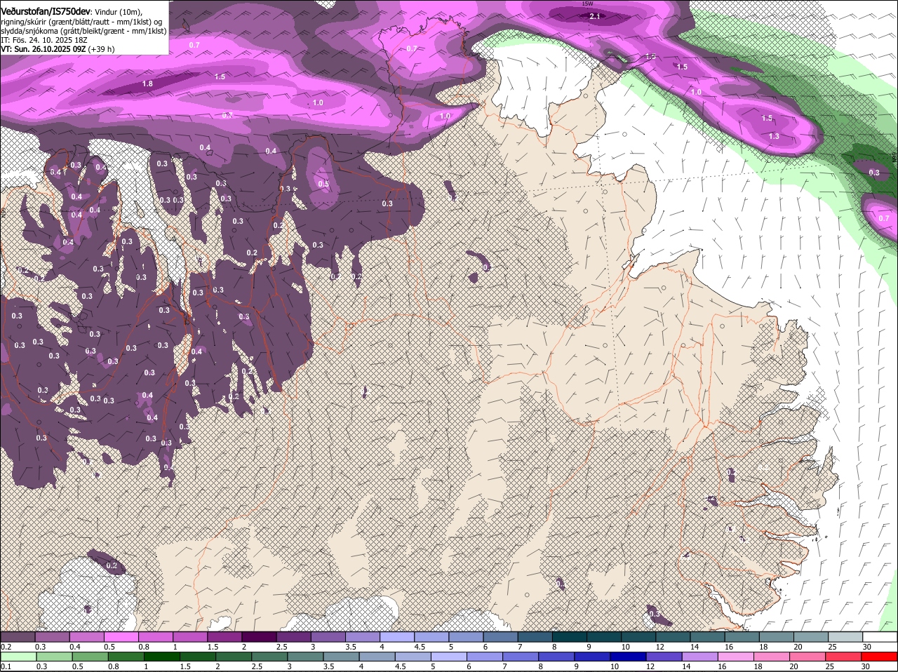The width and height of the screenshot is (898, 672).
Task: Click the '(+39 h)' forecast offset text
Action: (102, 49)
